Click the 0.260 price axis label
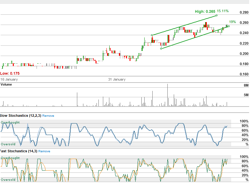The height and width of the screenshot is (183, 252). tap(244, 23)
